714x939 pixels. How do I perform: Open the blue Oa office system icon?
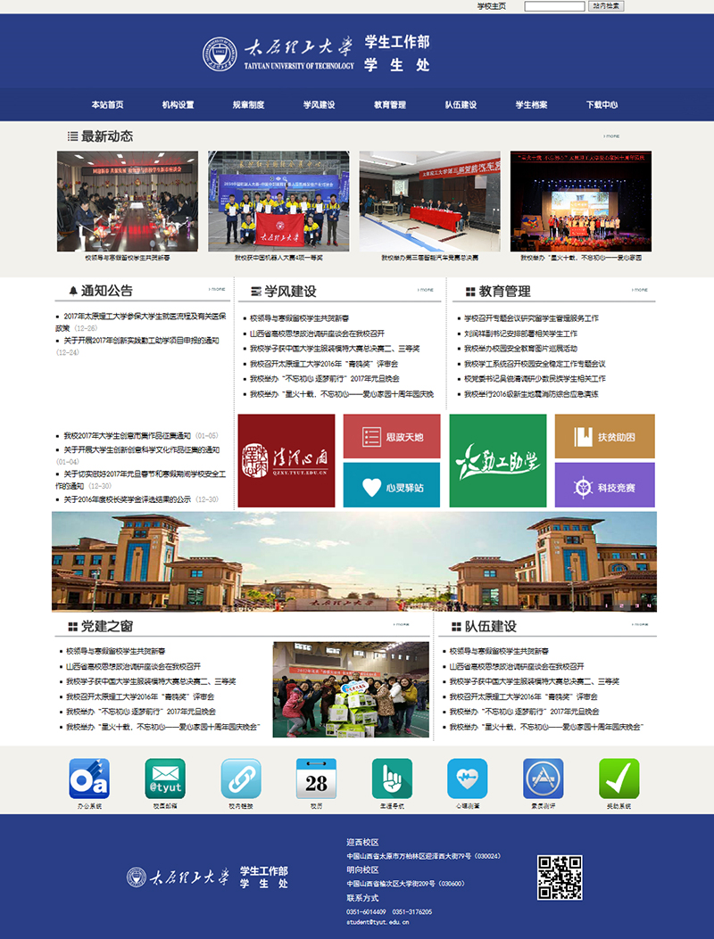(x=89, y=778)
